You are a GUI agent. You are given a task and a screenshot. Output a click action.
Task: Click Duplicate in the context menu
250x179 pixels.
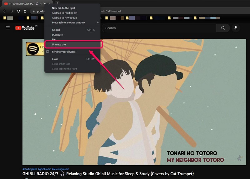coord(57,35)
